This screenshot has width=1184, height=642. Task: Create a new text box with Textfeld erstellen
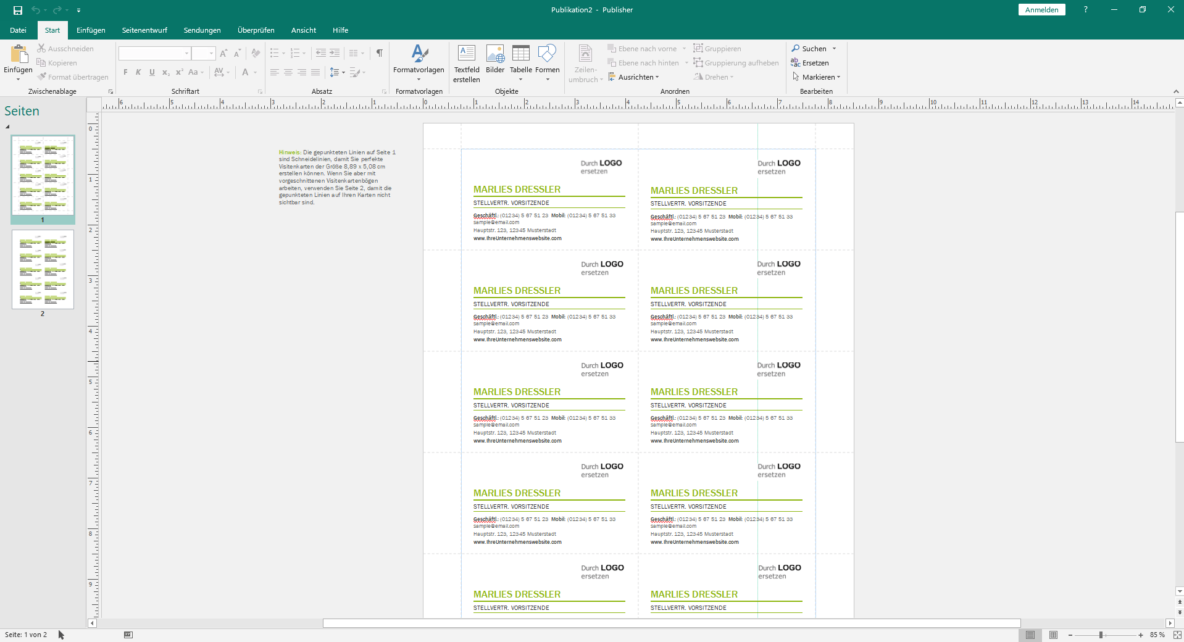466,62
